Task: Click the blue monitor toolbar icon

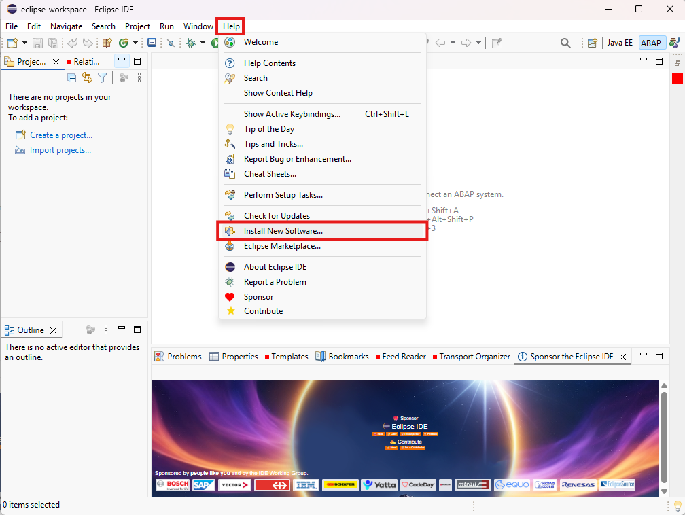Action: tap(152, 43)
